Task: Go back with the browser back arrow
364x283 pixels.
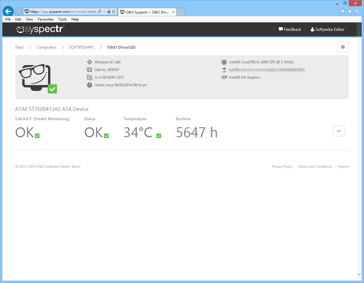Action: (x=8, y=11)
